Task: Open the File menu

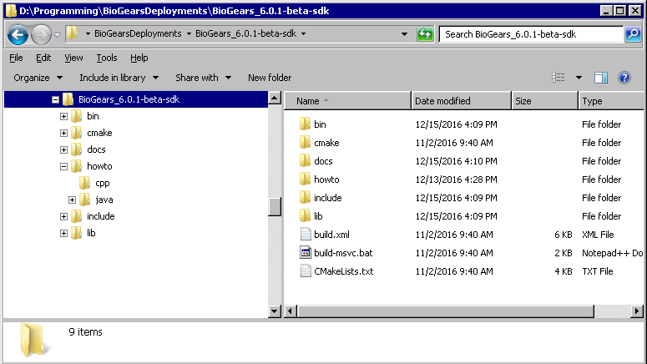Action: point(16,58)
